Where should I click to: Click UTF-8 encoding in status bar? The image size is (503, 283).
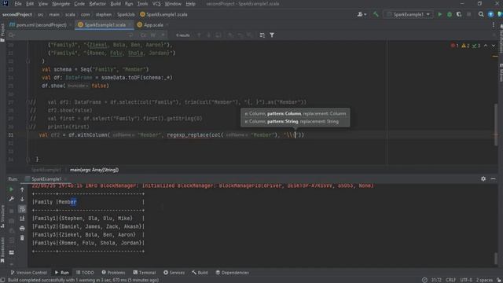point(466,280)
